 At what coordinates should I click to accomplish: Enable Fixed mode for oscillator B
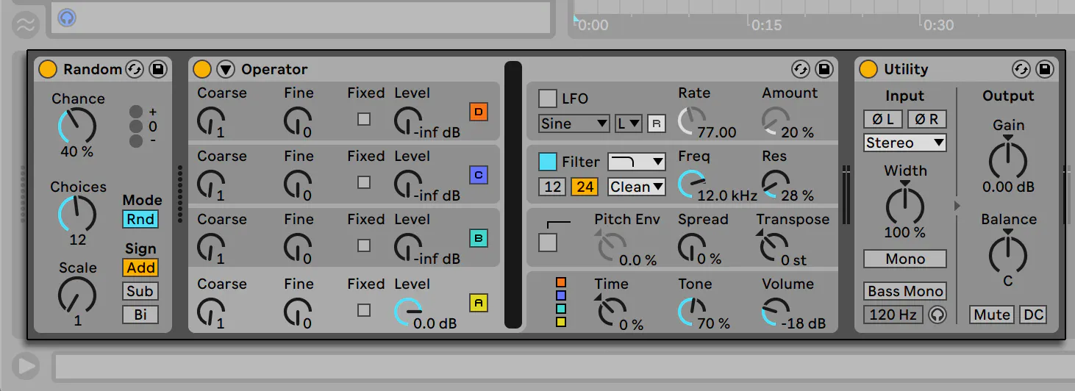(364, 245)
